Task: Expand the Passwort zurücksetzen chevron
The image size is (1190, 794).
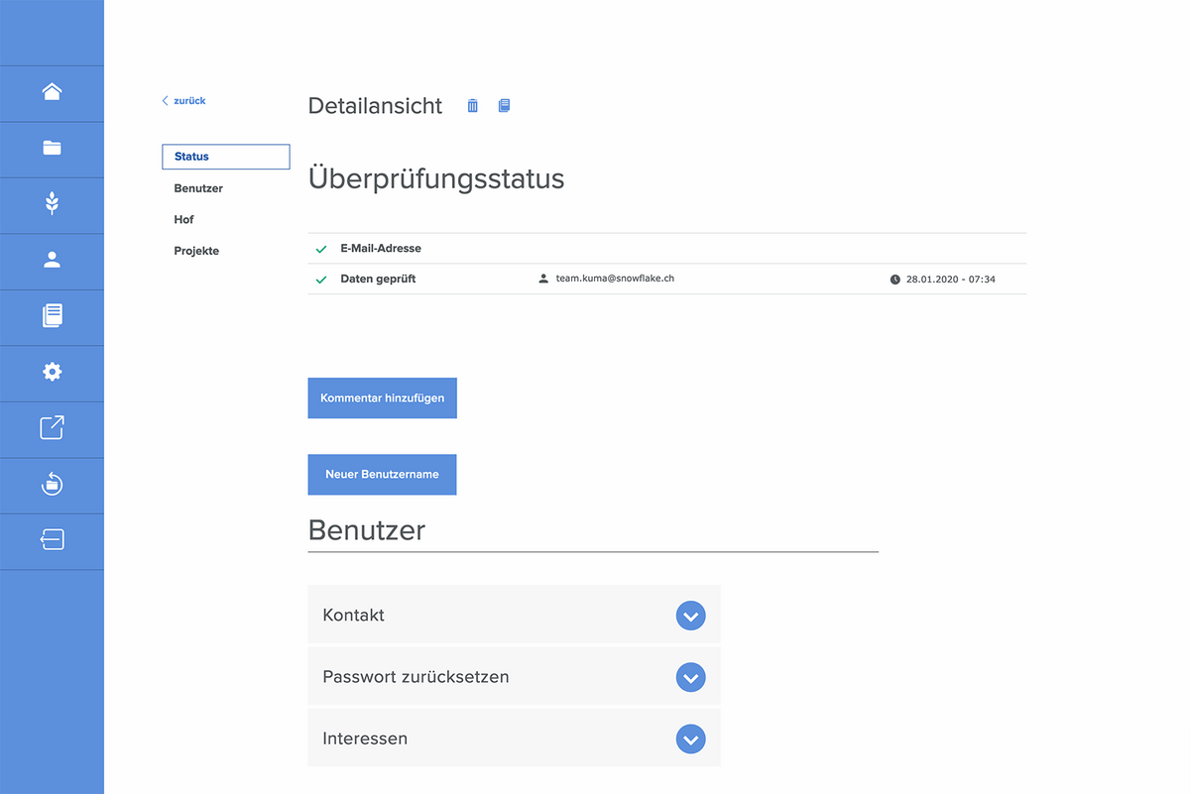Action: (690, 677)
